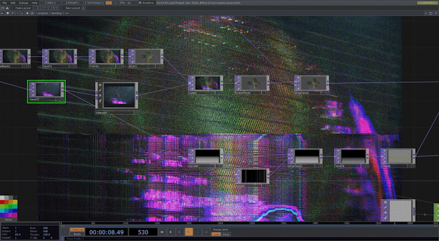Click the timecode field 00:00:08.49
The height and width of the screenshot is (241, 439).
tap(106, 232)
